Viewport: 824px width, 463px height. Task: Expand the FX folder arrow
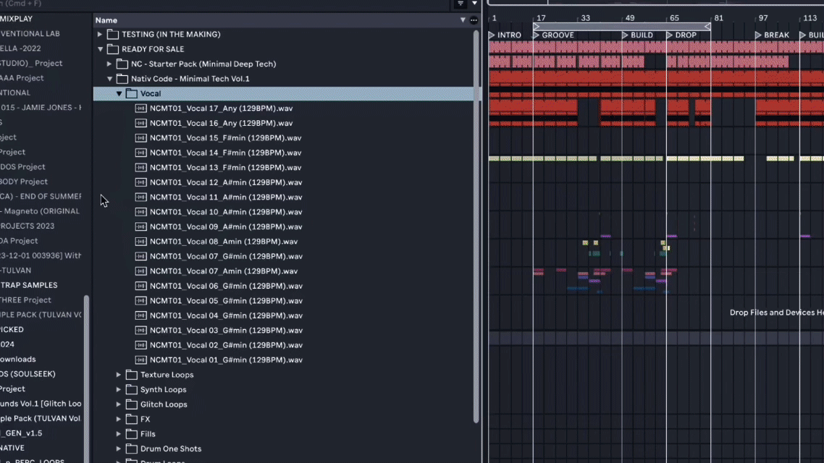pos(119,420)
